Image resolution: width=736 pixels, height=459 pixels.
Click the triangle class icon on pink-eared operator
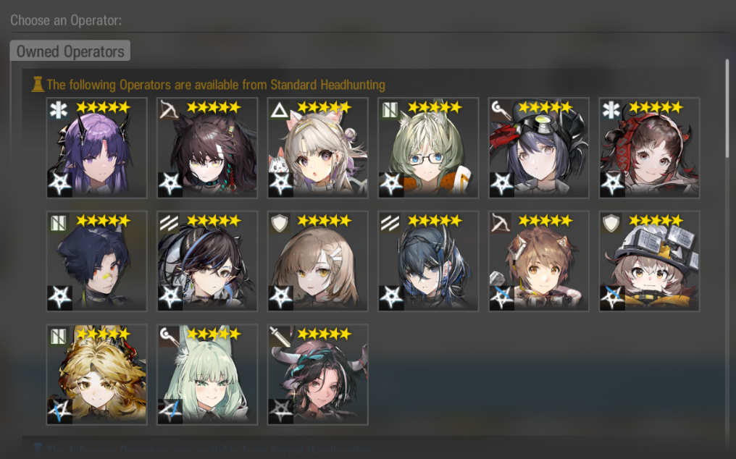coord(280,110)
